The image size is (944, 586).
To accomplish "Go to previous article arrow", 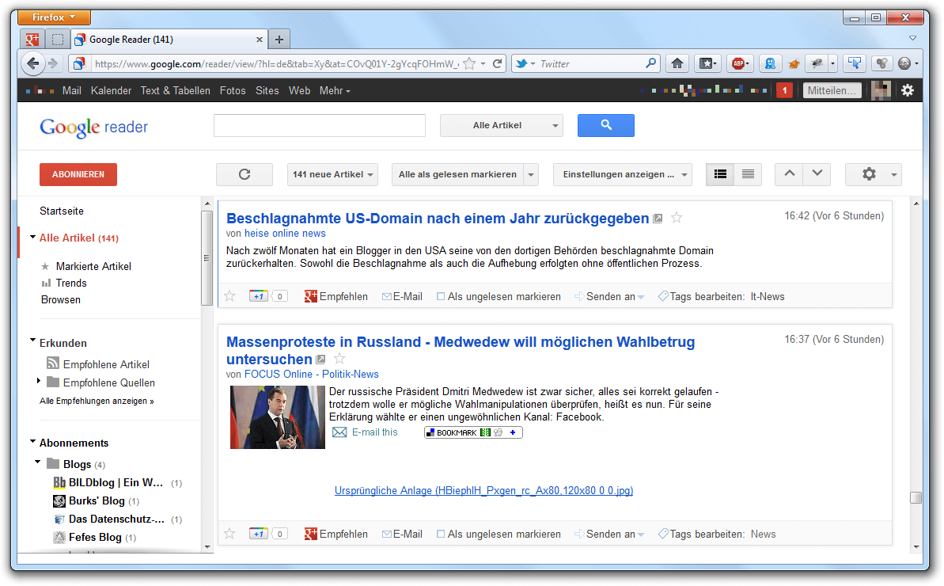I will [x=789, y=174].
